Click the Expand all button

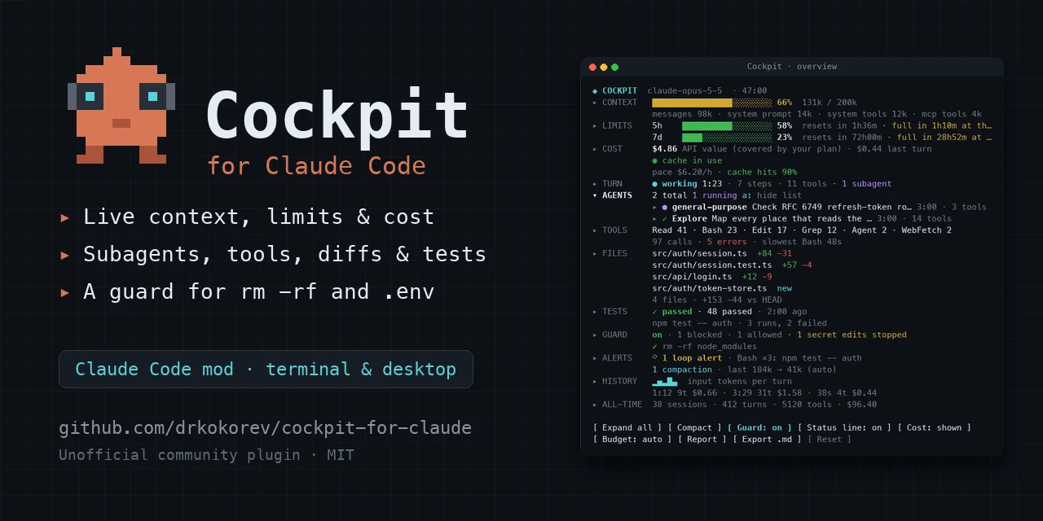[x=628, y=427]
